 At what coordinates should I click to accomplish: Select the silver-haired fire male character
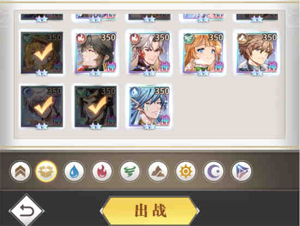pyautogui.click(x=149, y=53)
